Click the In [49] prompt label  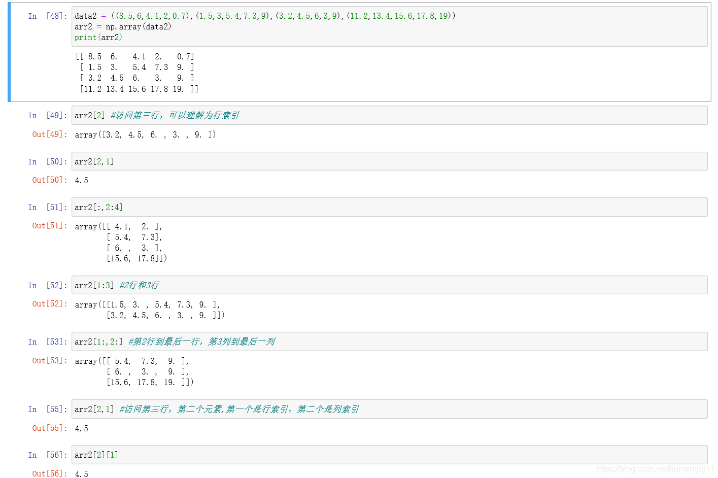click(x=48, y=116)
